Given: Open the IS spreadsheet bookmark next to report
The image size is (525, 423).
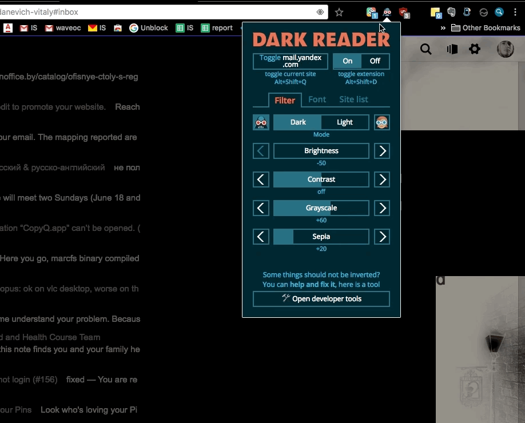Looking at the screenshot, I should 185,28.
